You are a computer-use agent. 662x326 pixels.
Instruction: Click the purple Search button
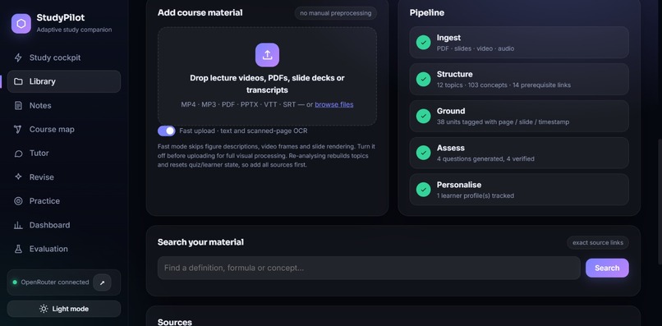pos(607,268)
